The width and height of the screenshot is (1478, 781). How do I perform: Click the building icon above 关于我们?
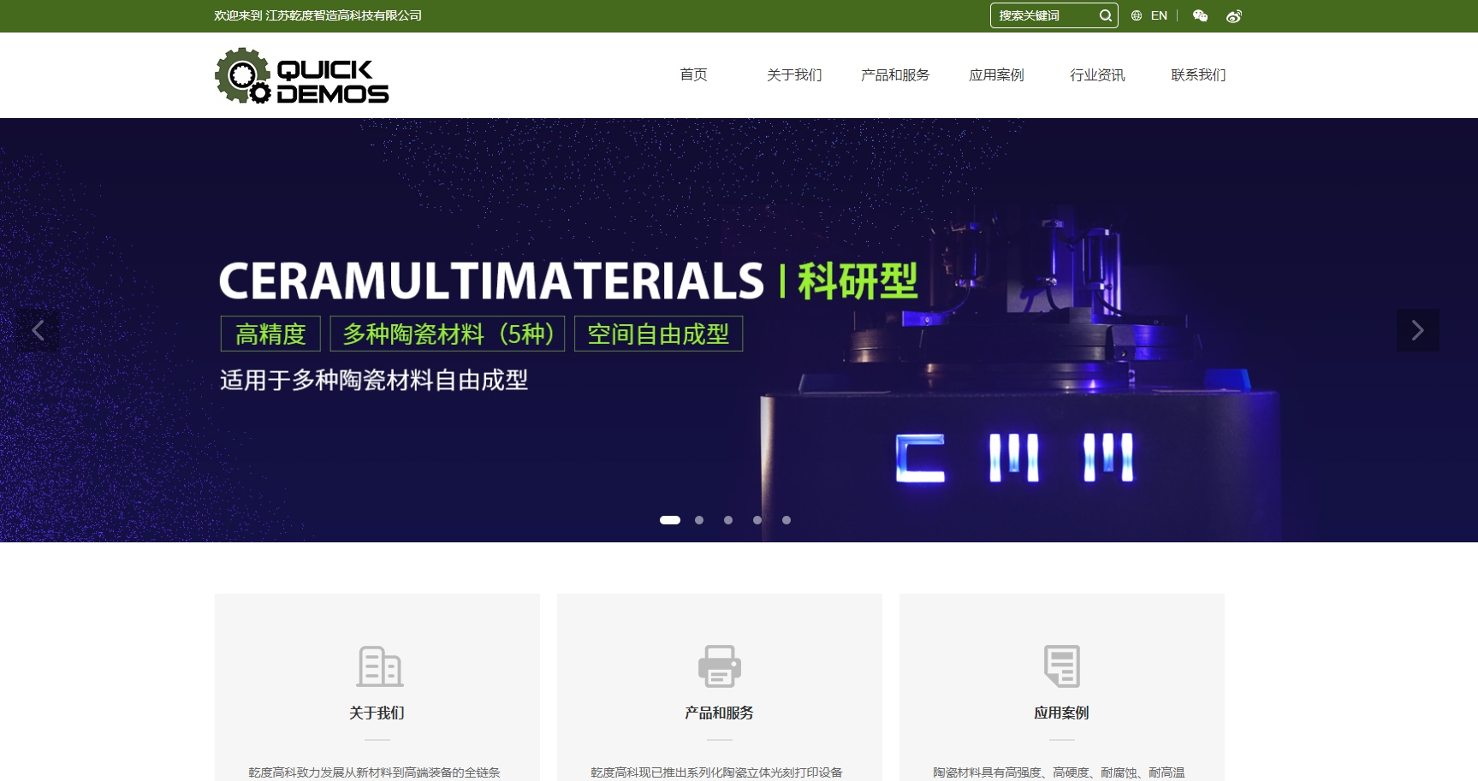(379, 666)
